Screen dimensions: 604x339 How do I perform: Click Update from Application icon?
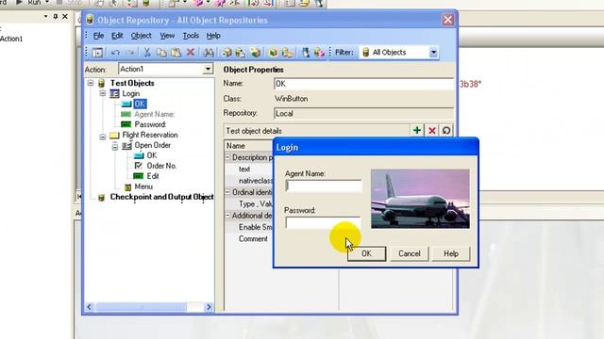241,53
